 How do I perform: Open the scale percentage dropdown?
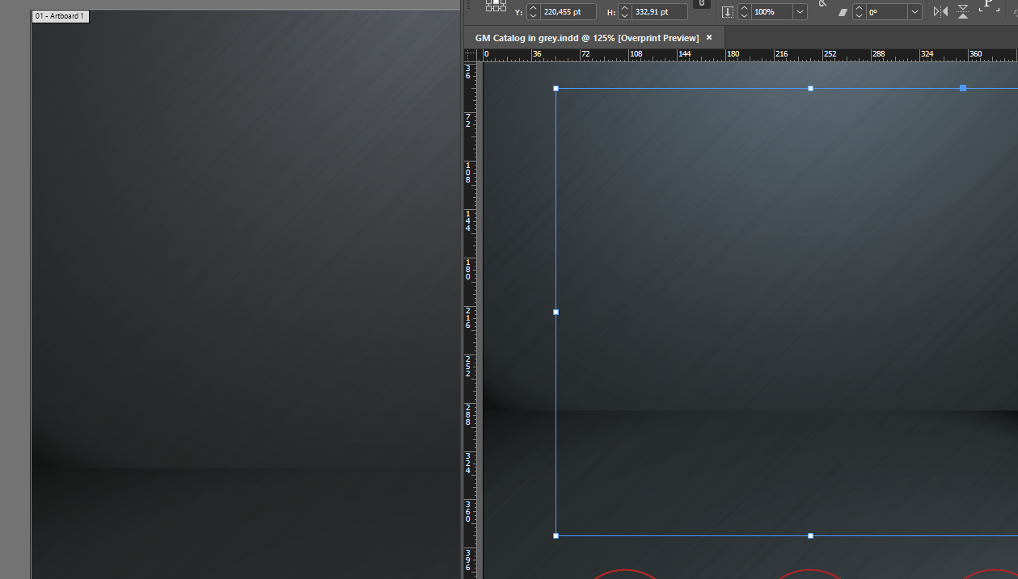coord(800,12)
